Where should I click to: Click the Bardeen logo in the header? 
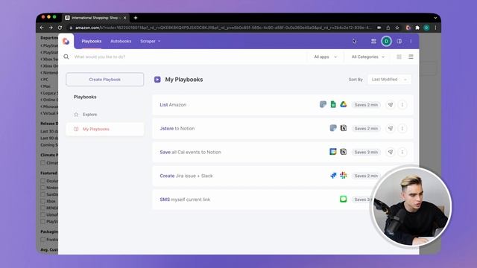click(x=66, y=41)
